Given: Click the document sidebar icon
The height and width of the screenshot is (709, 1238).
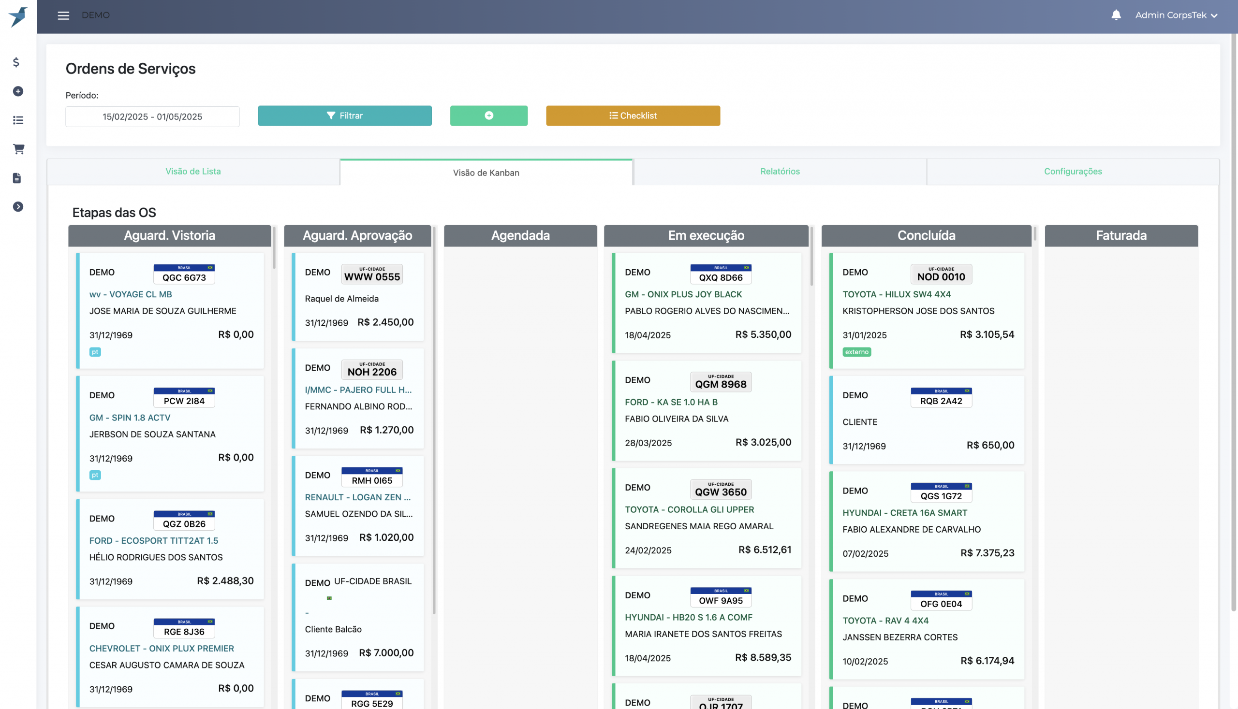Looking at the screenshot, I should (x=17, y=178).
